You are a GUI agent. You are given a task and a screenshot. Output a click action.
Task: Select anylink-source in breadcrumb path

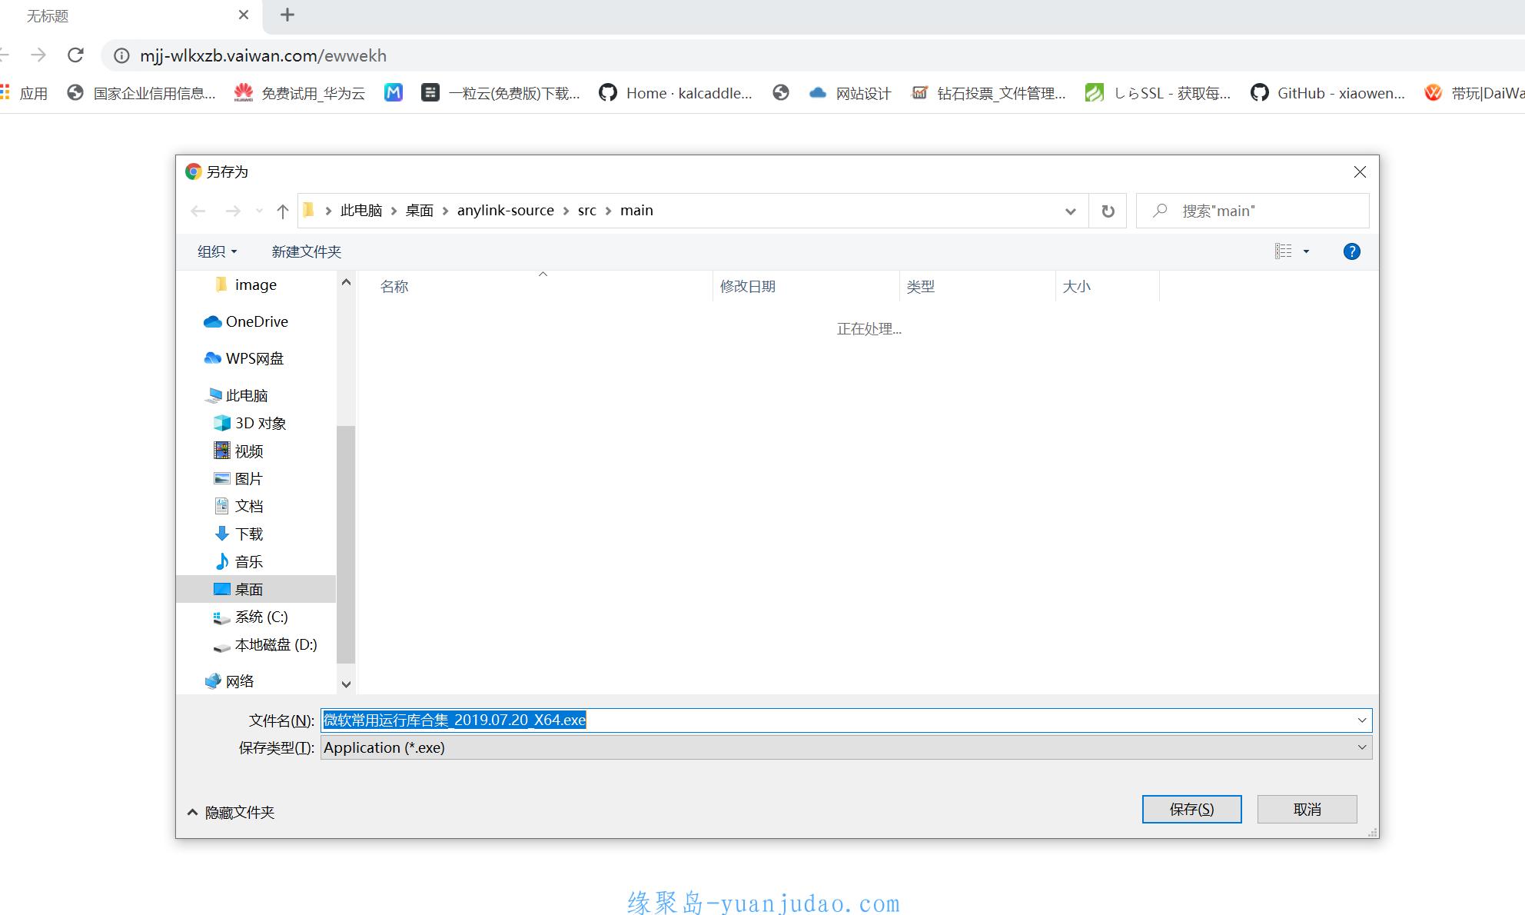coord(506,211)
